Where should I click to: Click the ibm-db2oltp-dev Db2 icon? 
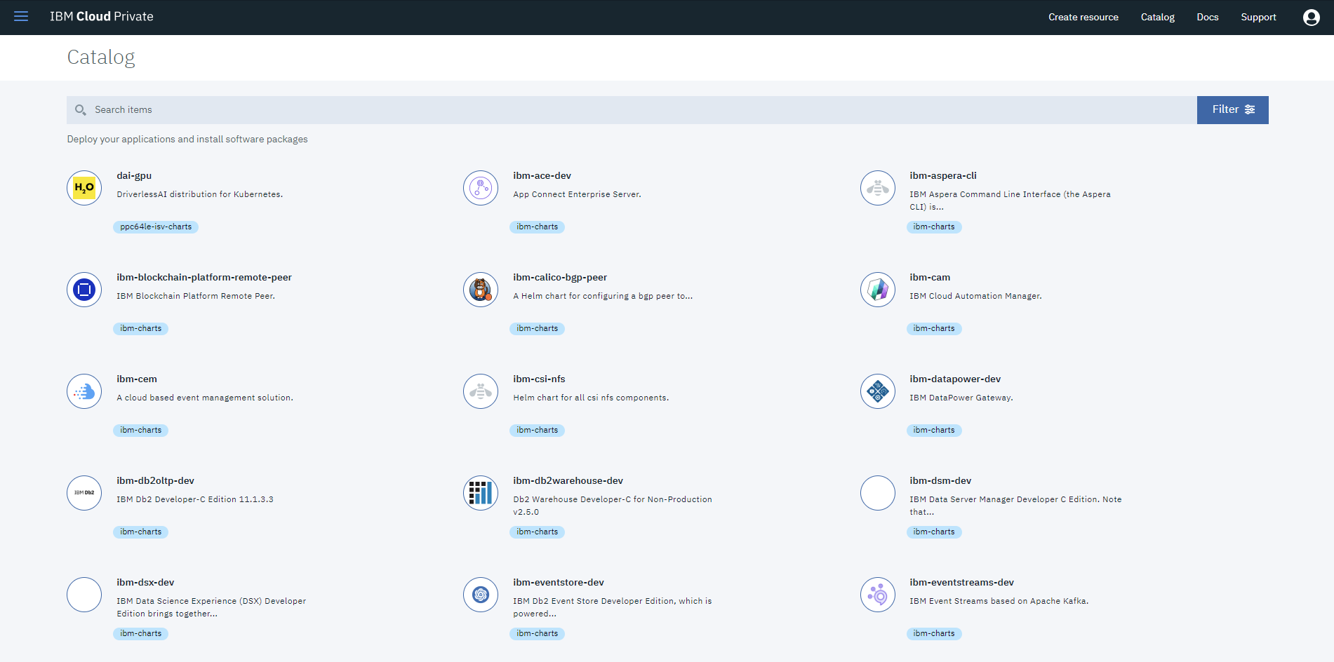(x=84, y=493)
